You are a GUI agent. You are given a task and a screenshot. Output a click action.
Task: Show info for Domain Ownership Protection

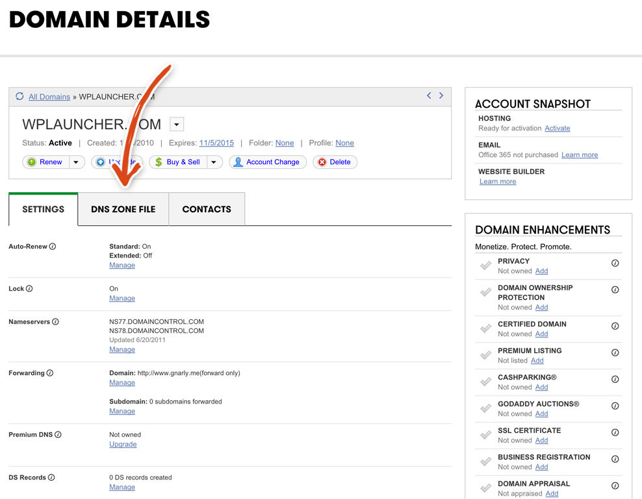coord(615,289)
